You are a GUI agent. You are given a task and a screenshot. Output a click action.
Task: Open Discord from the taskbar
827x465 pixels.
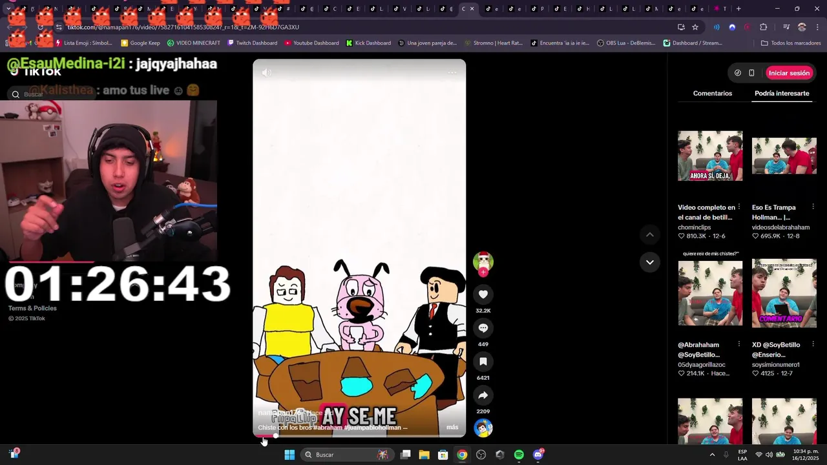pos(538,455)
